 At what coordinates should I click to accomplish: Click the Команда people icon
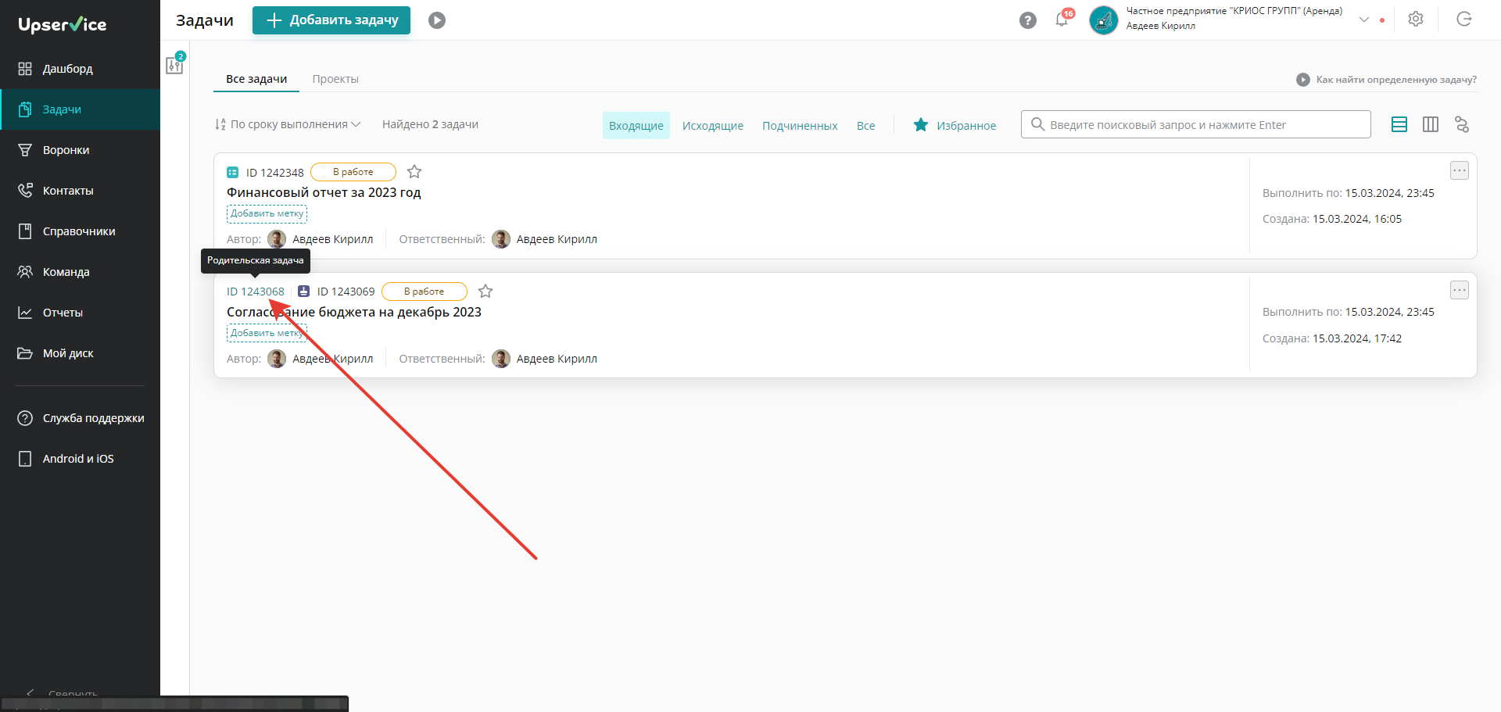(x=25, y=272)
